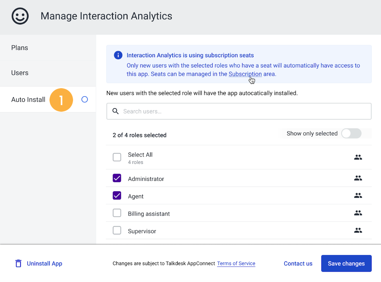Click the people icon beside Select All
This screenshot has height=282, width=381.
[x=358, y=157]
